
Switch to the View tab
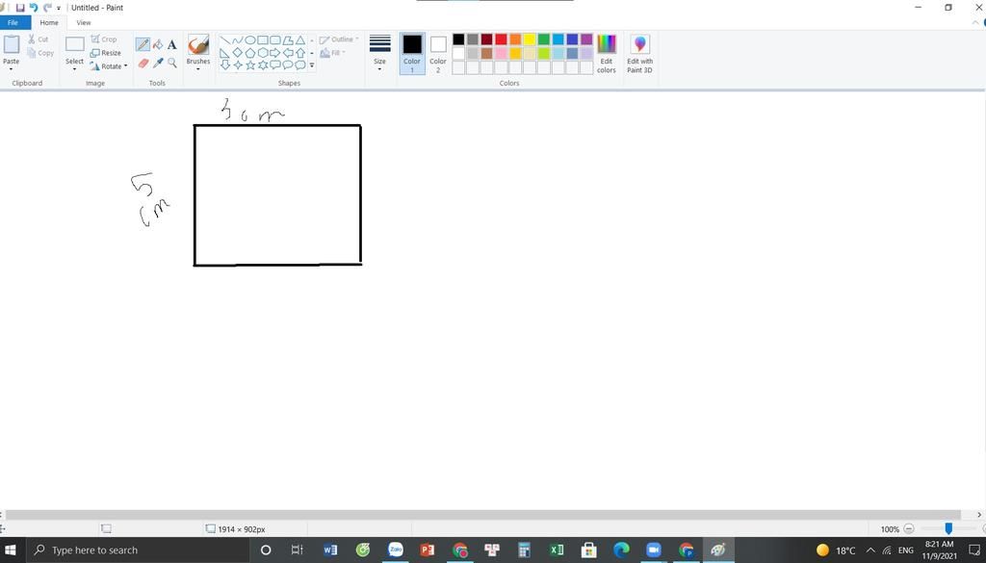84,22
